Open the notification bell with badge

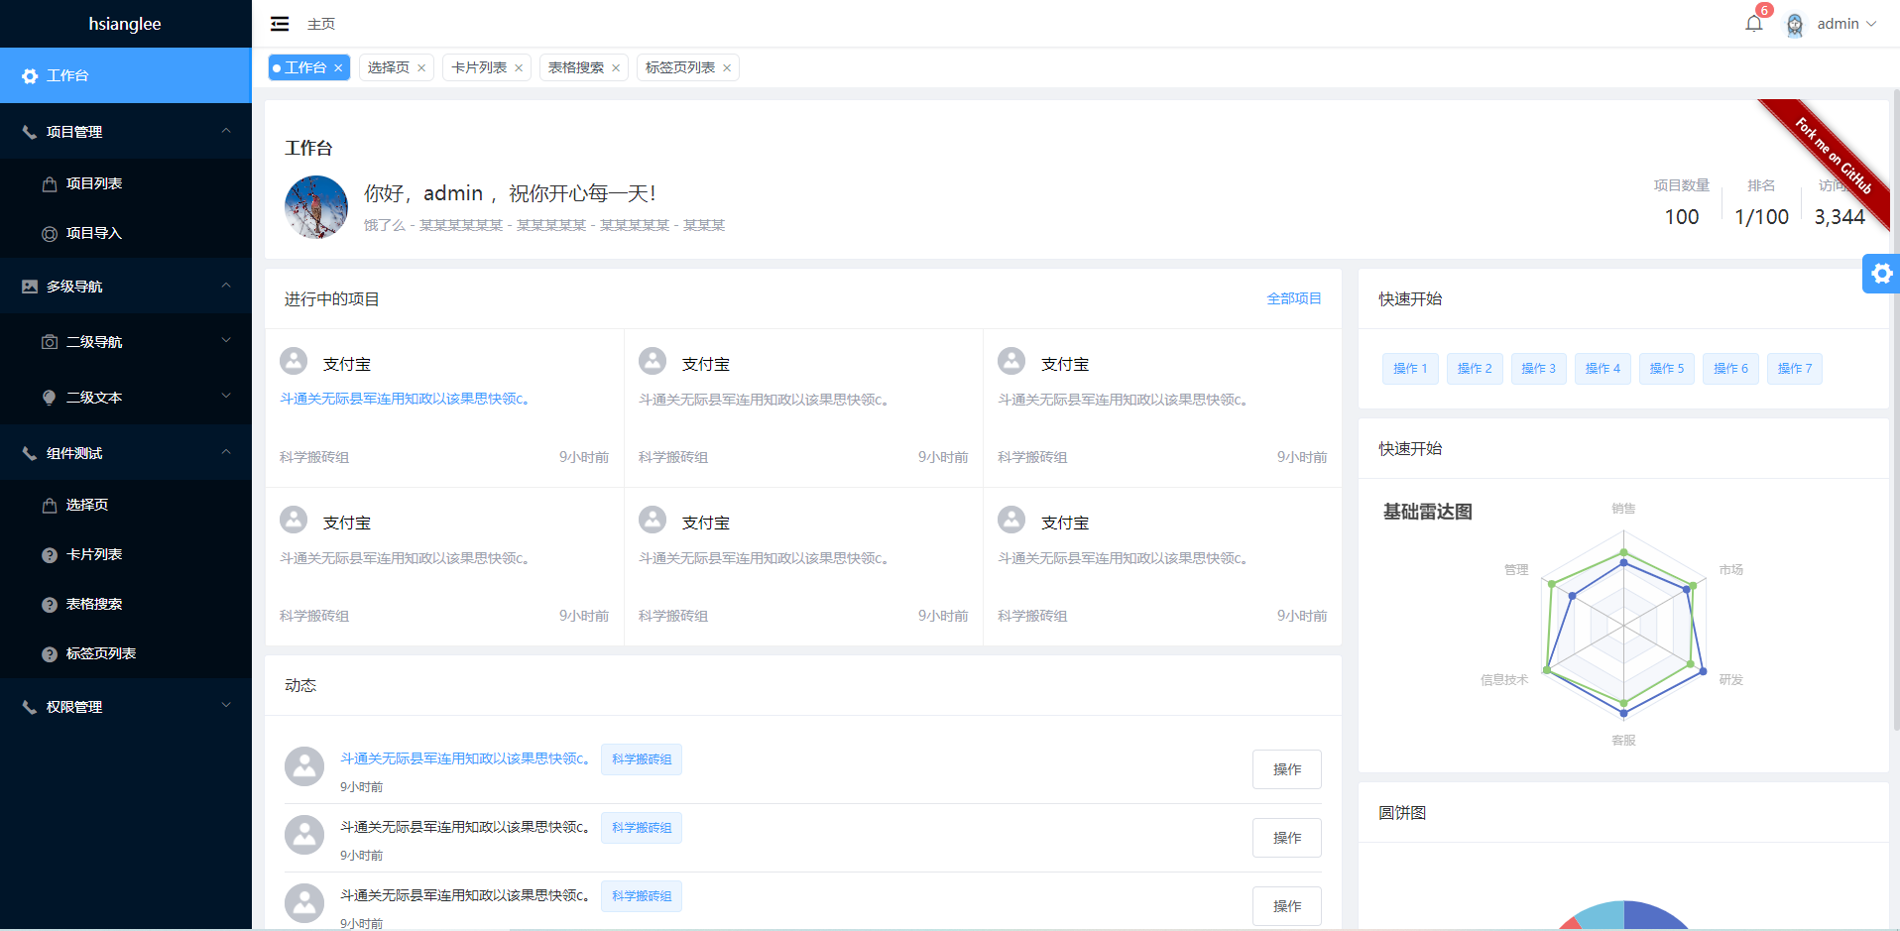click(x=1754, y=23)
